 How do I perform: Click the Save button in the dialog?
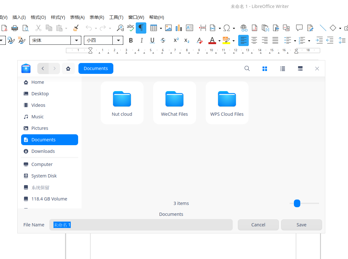click(301, 224)
